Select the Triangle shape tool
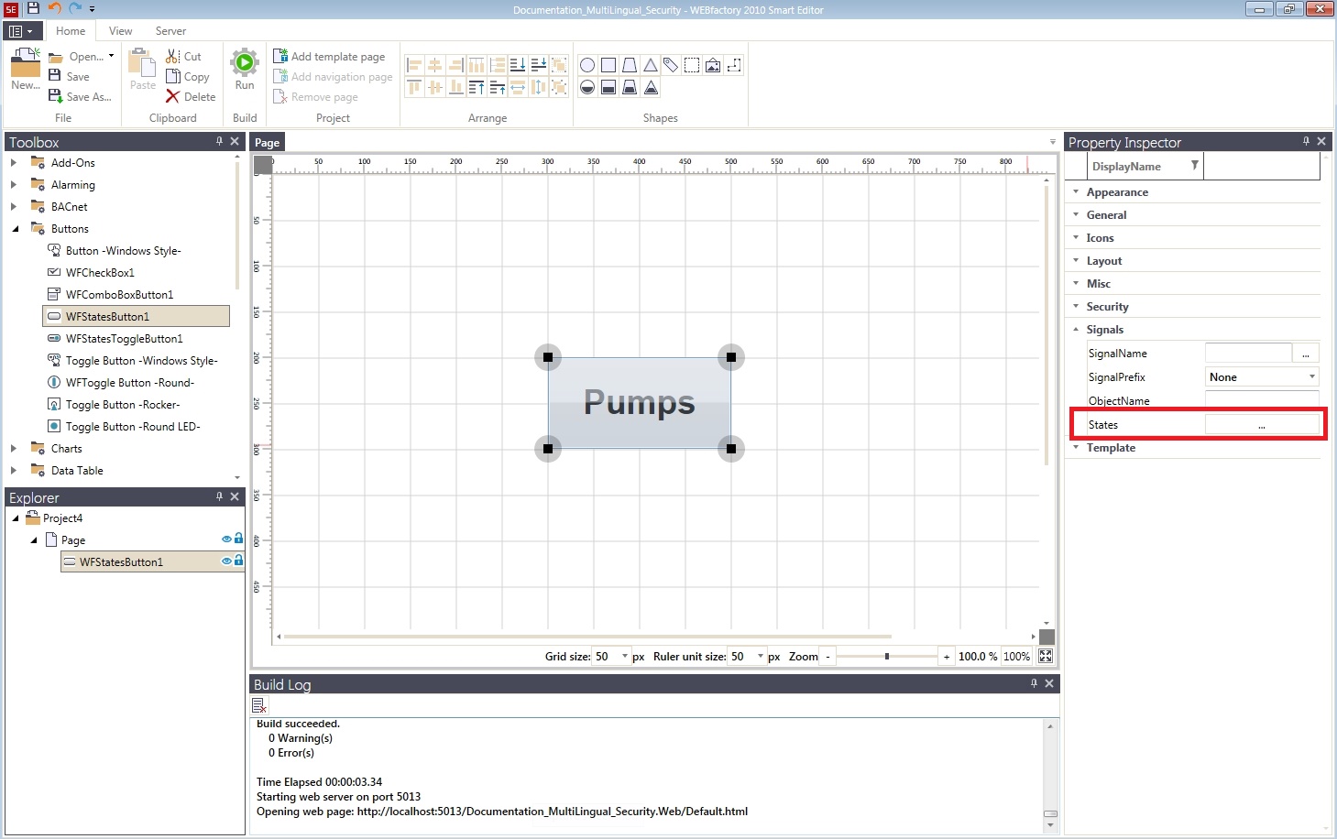The image size is (1337, 839). (649, 64)
